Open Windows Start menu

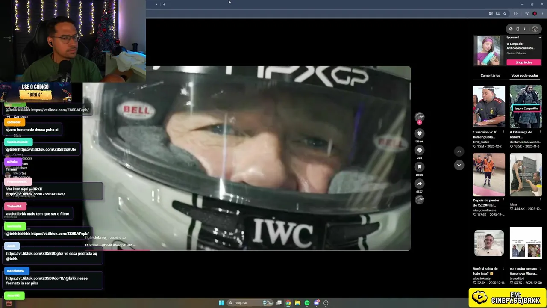tap(221, 303)
